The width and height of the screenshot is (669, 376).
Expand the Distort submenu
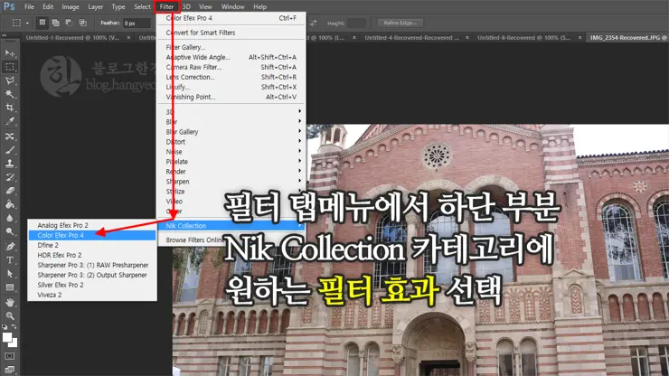(x=231, y=141)
